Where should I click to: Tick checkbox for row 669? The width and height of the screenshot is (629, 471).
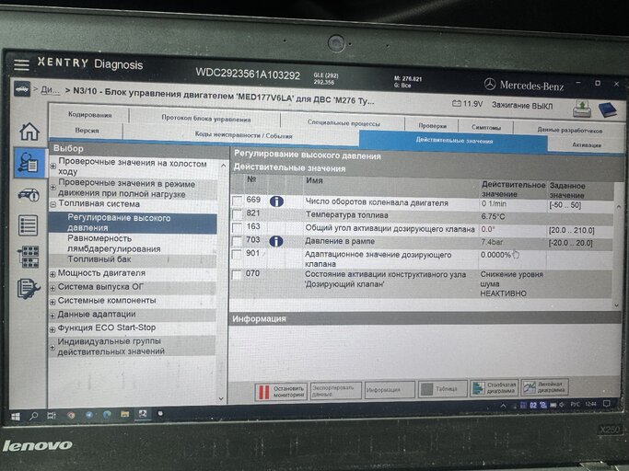point(237,201)
